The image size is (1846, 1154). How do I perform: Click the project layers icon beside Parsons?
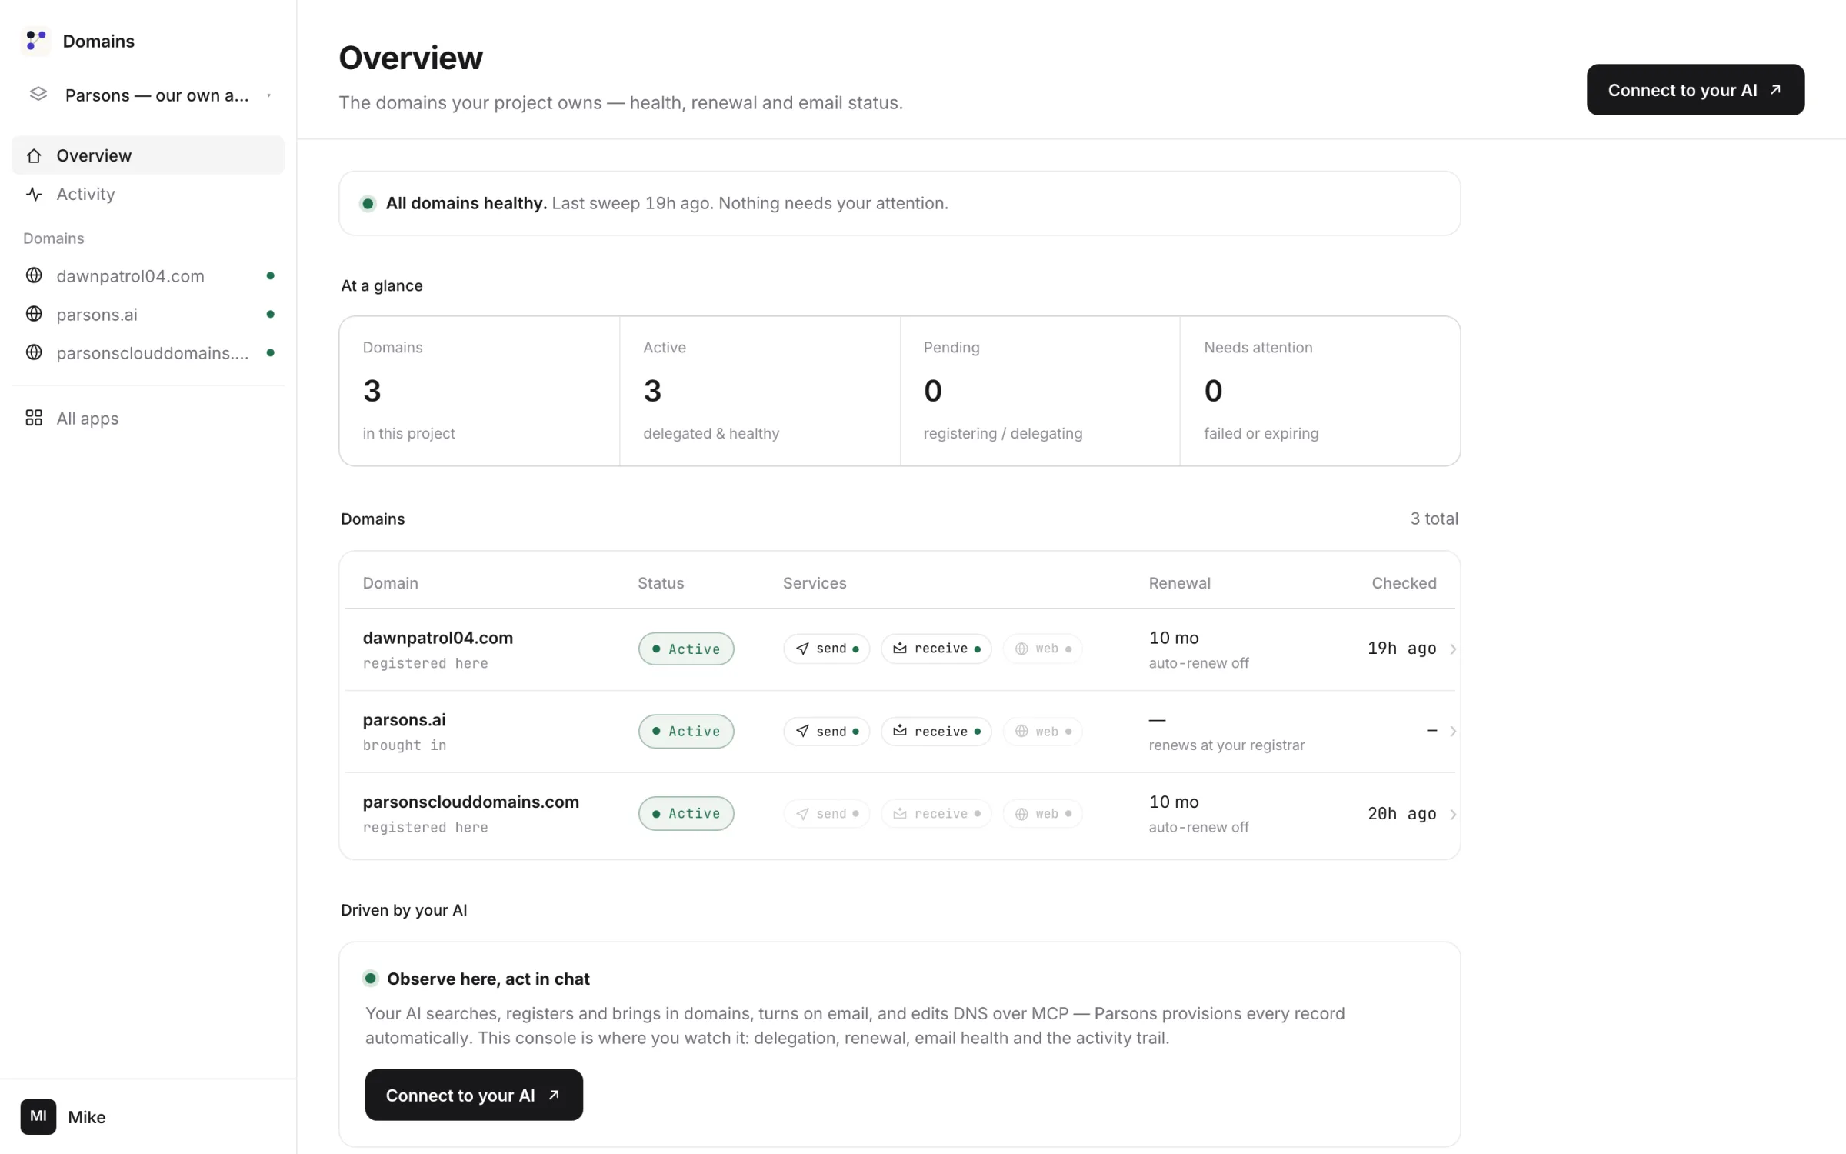click(x=38, y=95)
